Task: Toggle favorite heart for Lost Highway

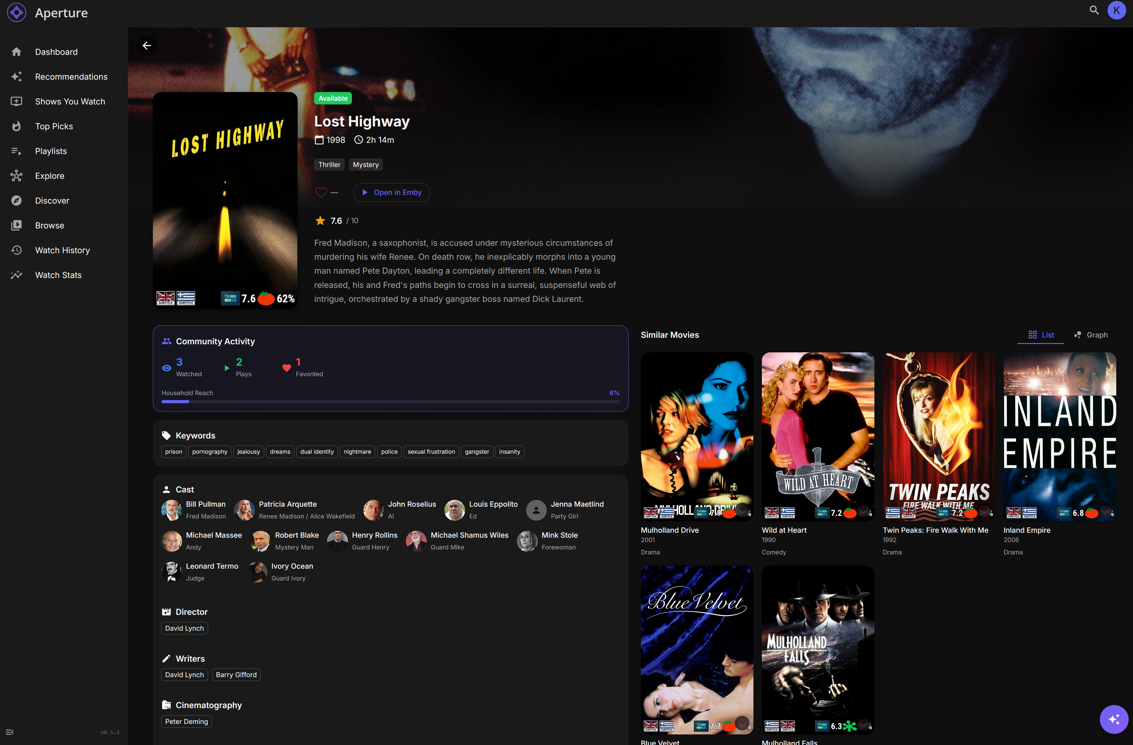Action: [x=321, y=192]
